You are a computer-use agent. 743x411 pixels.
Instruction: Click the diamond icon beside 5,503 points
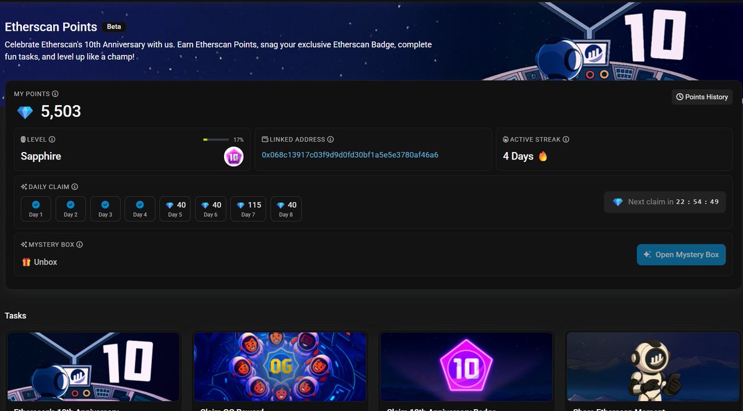(25, 112)
